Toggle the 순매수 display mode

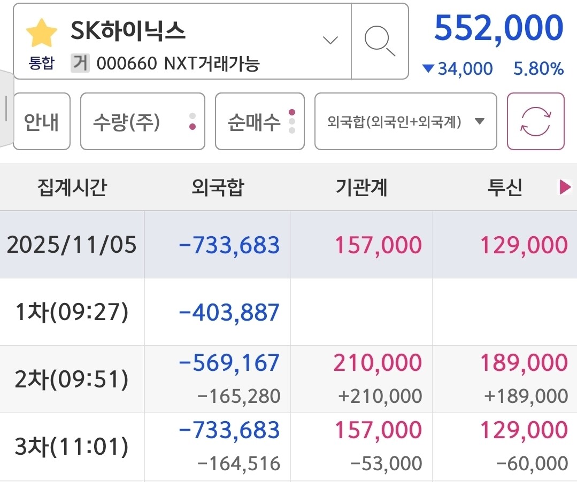point(260,122)
